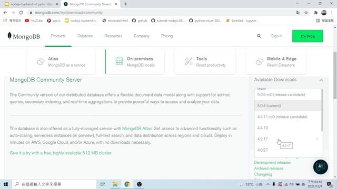Select version 4.4.10 from the list
The height and width of the screenshot is (189, 337).
288,128
